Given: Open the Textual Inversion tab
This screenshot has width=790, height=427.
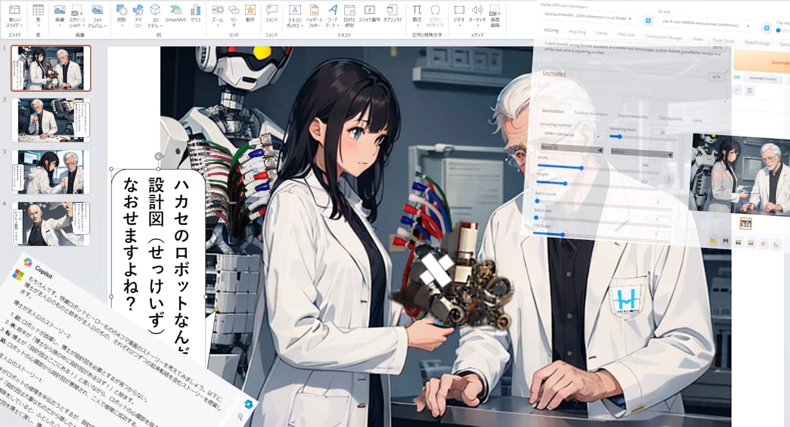Looking at the screenshot, I should (x=590, y=114).
